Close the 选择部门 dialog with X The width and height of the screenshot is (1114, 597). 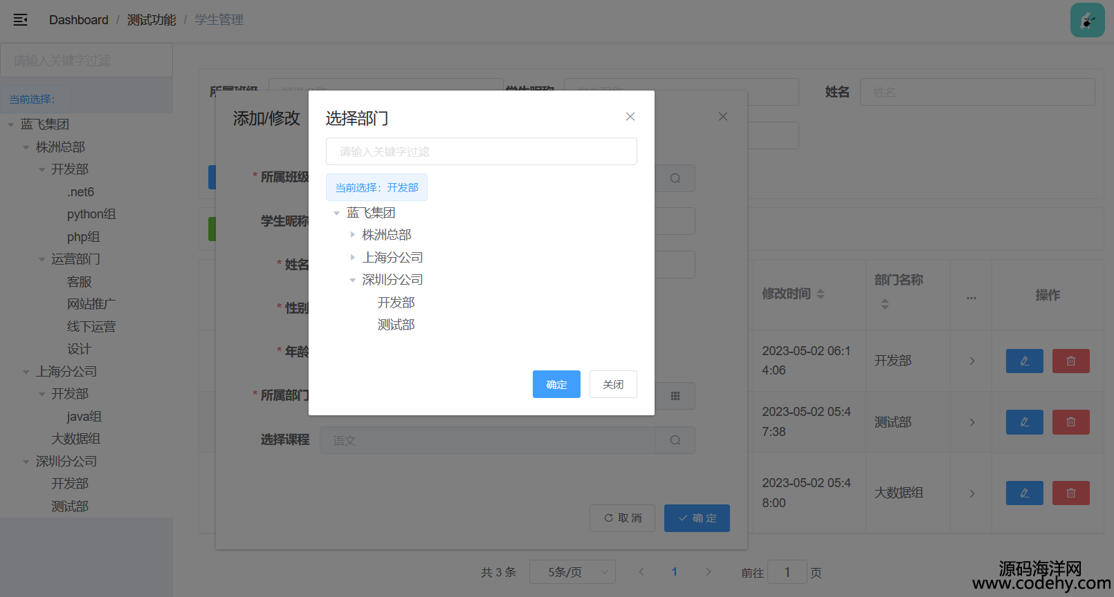(630, 117)
